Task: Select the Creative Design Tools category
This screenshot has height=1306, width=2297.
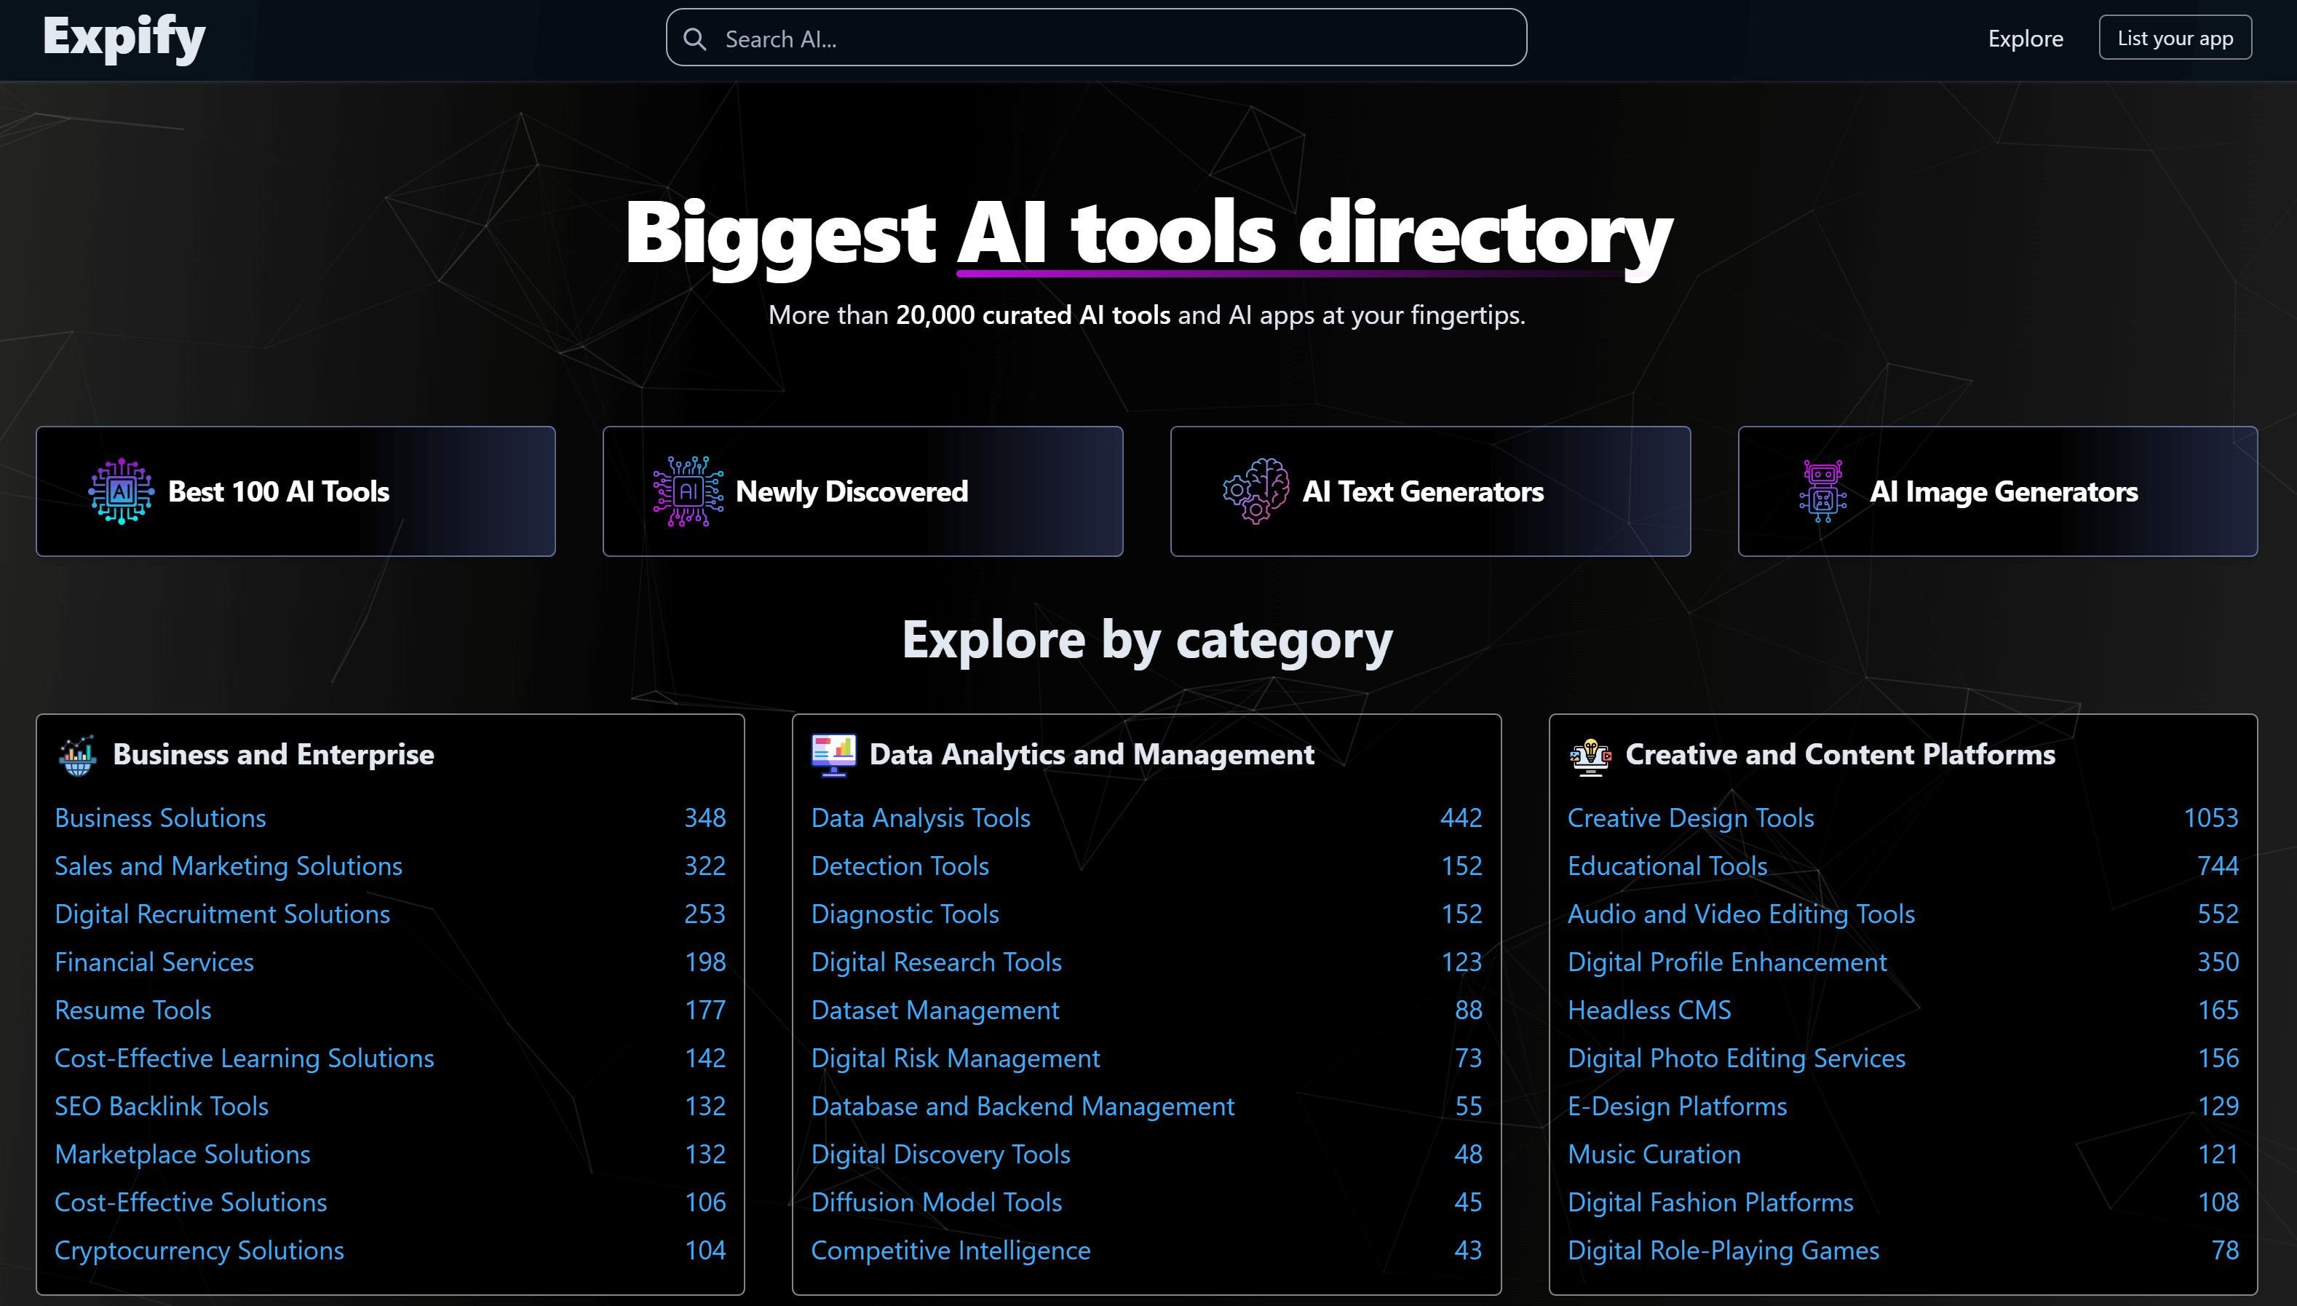Action: [1690, 817]
